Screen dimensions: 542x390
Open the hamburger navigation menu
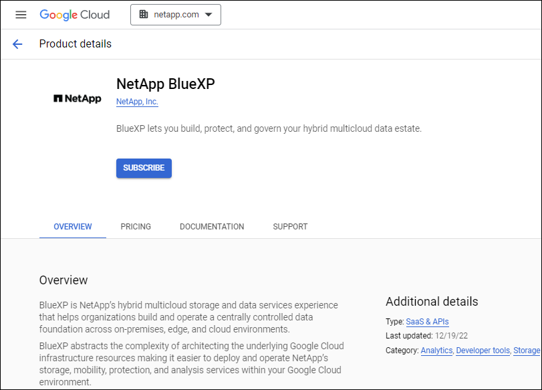tap(21, 15)
